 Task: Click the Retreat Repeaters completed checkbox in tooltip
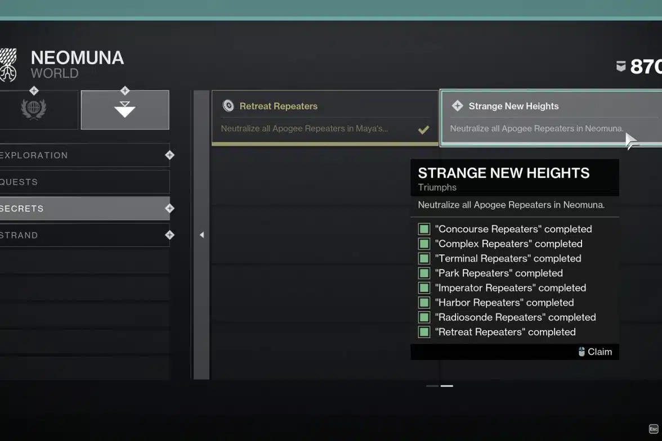pyautogui.click(x=424, y=332)
